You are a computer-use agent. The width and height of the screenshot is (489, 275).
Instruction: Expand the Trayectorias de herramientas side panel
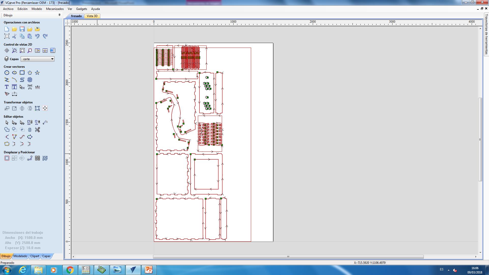(486, 34)
